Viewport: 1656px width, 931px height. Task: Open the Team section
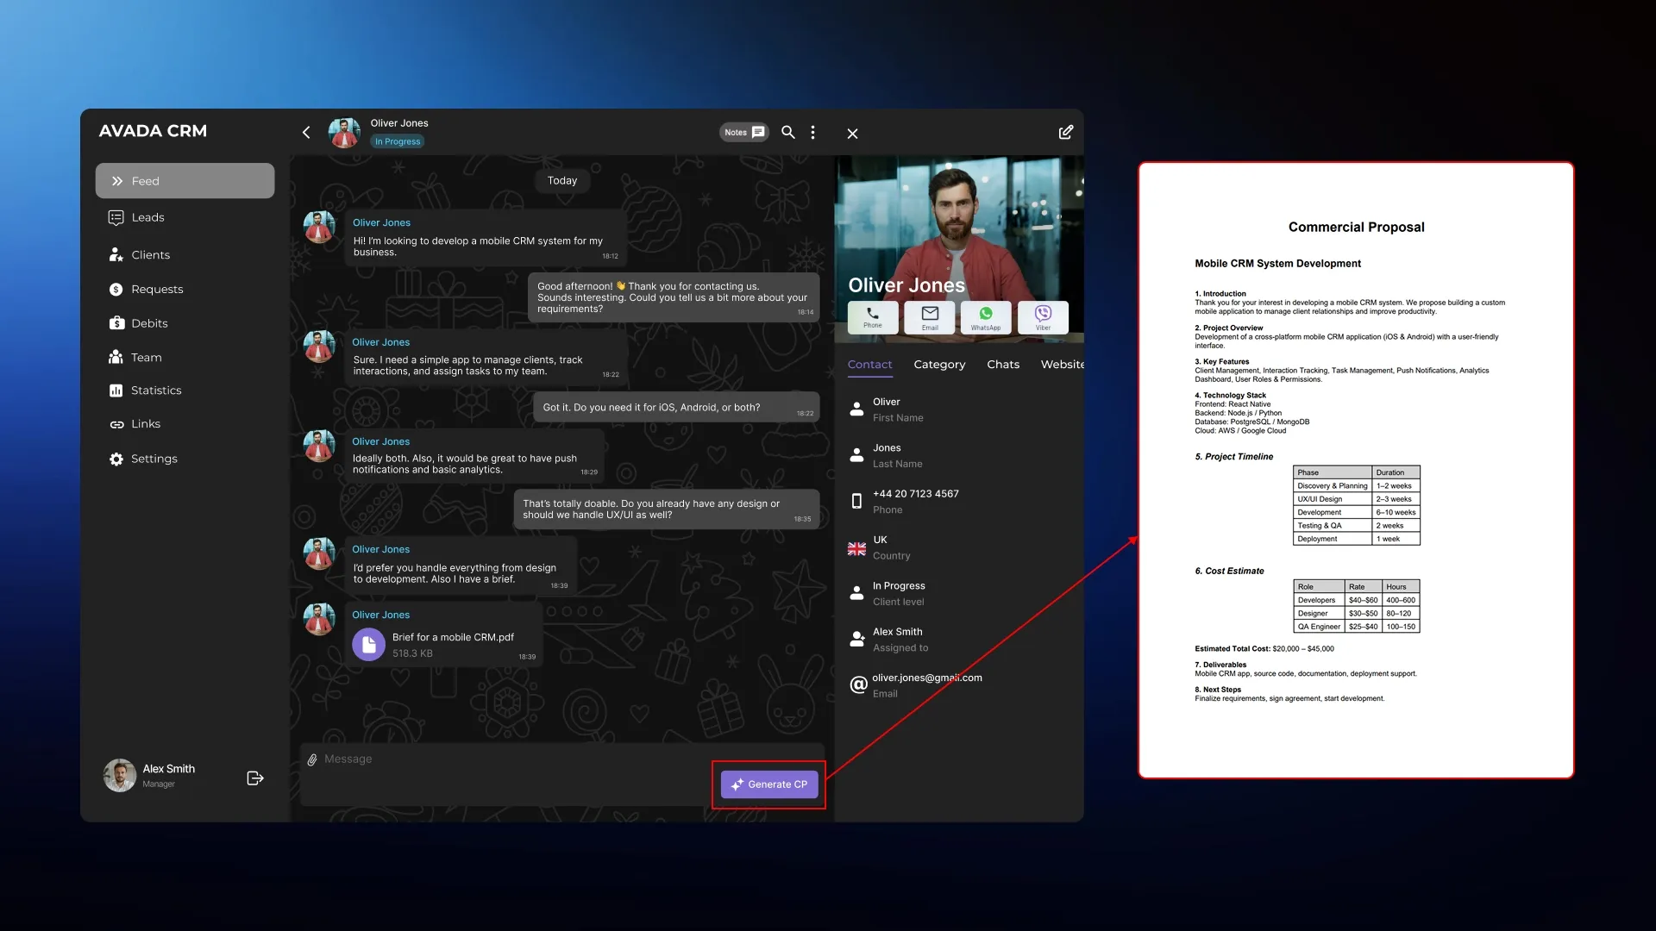[146, 357]
